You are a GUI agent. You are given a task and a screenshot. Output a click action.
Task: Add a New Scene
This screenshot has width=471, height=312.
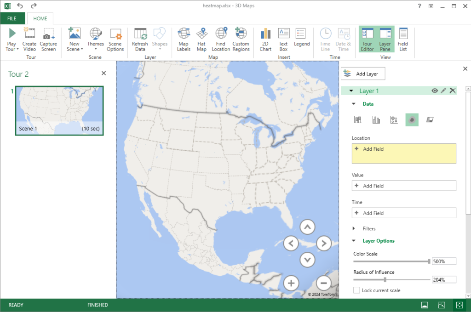74,40
